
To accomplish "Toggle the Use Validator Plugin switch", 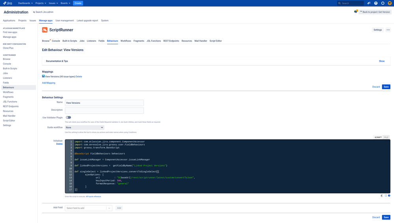I will point(68,117).
